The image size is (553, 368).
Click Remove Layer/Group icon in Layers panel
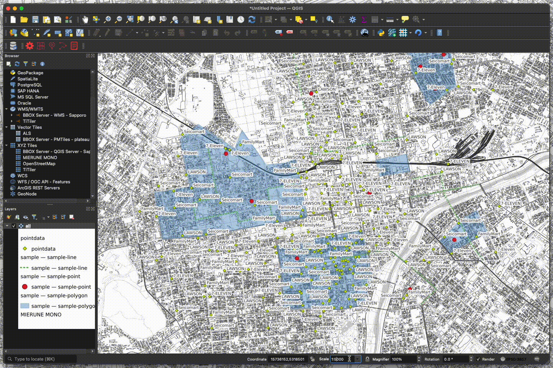click(72, 217)
